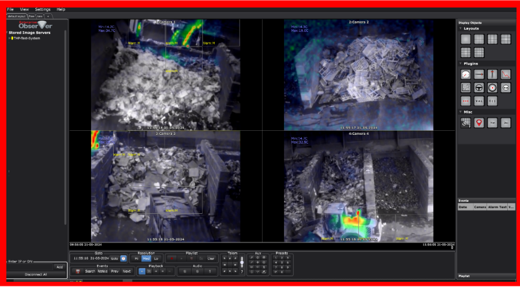
Task: Click the Dec icon under Misc
Action: 506,123
